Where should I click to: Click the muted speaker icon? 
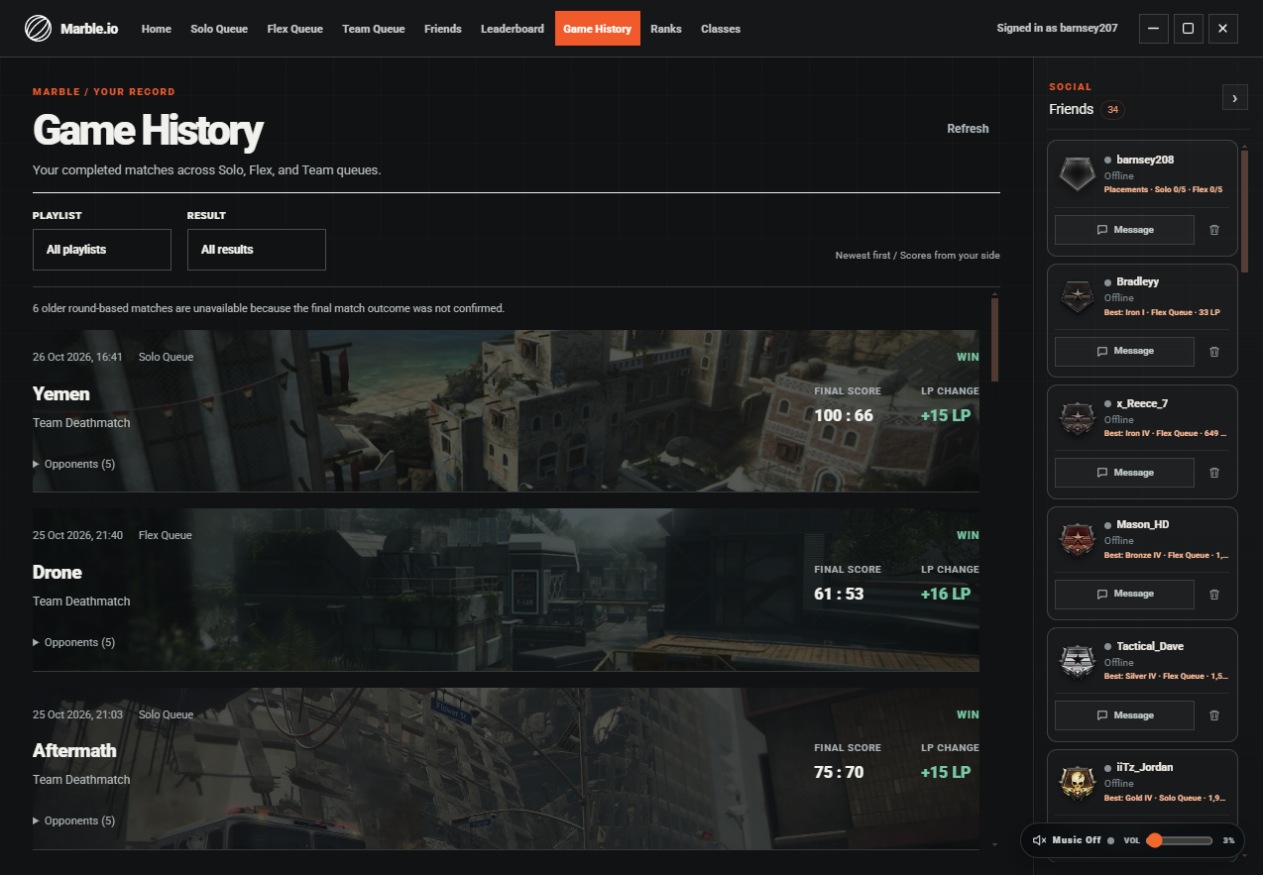pos(1039,840)
